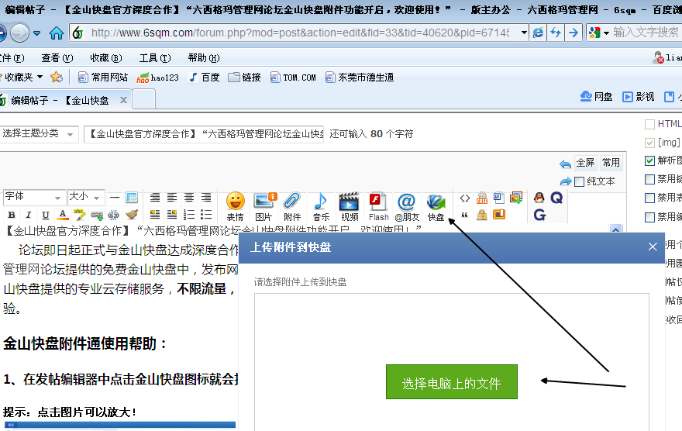
Task: Toggle bold text formatting
Action: point(12,215)
